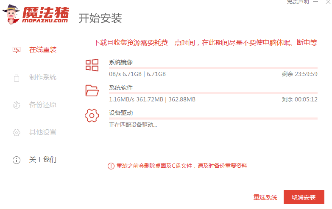332x210 pixels.
Task: Open the 免责声明 link at top
Action: coord(299,2)
